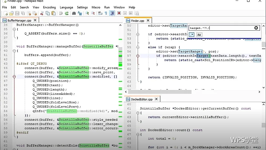Open the Window menu

pos(119,7)
